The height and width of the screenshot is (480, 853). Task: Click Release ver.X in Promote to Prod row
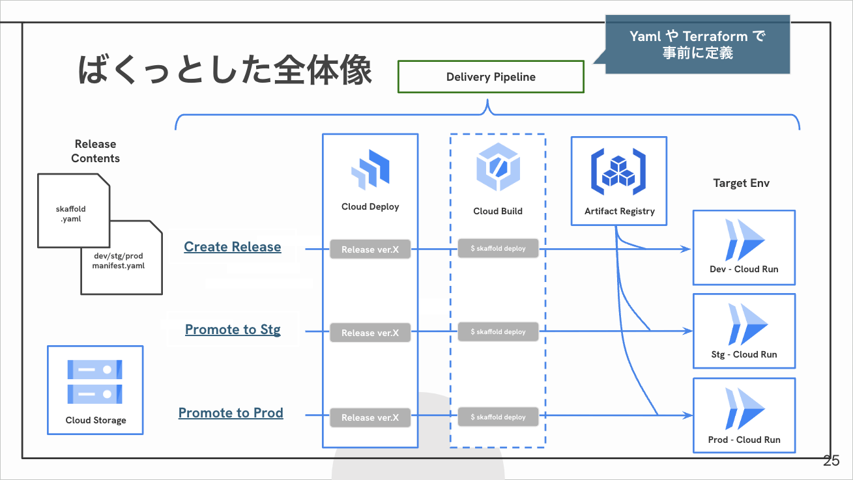click(x=370, y=417)
